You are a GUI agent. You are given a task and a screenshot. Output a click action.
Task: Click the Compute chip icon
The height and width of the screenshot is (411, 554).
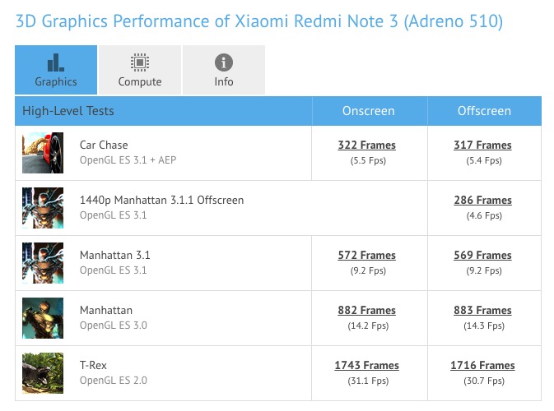coord(139,62)
